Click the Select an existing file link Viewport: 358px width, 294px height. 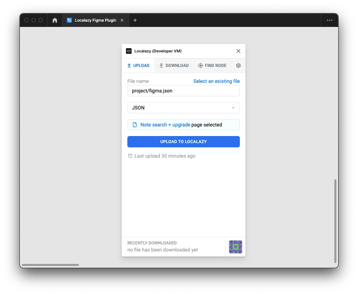click(216, 81)
